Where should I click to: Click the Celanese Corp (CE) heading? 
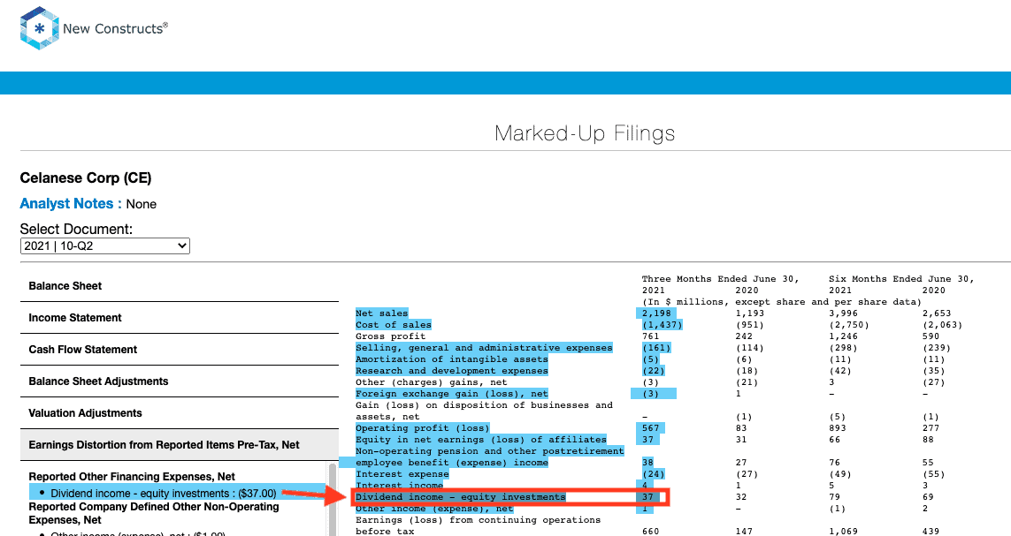[x=86, y=178]
